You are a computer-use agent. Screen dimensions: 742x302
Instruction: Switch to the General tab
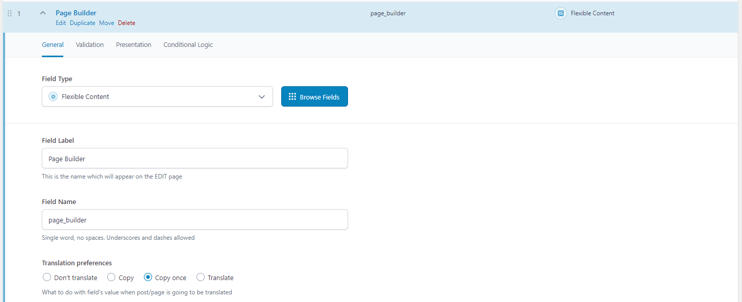point(53,45)
